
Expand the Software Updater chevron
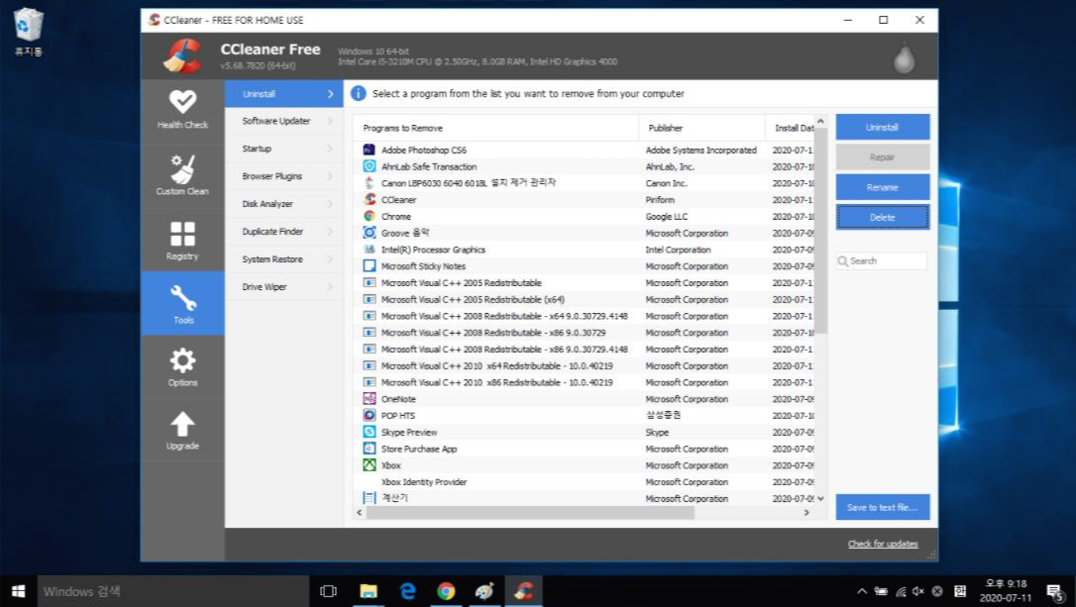(x=330, y=121)
